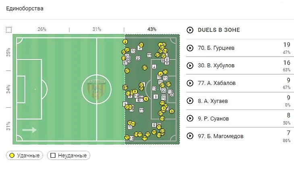The width and height of the screenshot is (294, 169).
Task: Open player name 30. В. Хубулов
Action: 216,65
